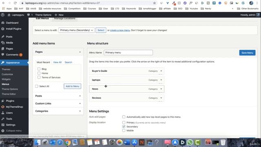Image resolution: width=261 pixels, height=147 pixels.
Task: Expand Buyer's Guide menu item options
Action: point(161,71)
